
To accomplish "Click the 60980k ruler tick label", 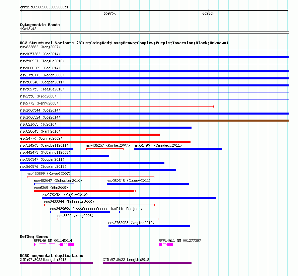I will pos(208,13).
